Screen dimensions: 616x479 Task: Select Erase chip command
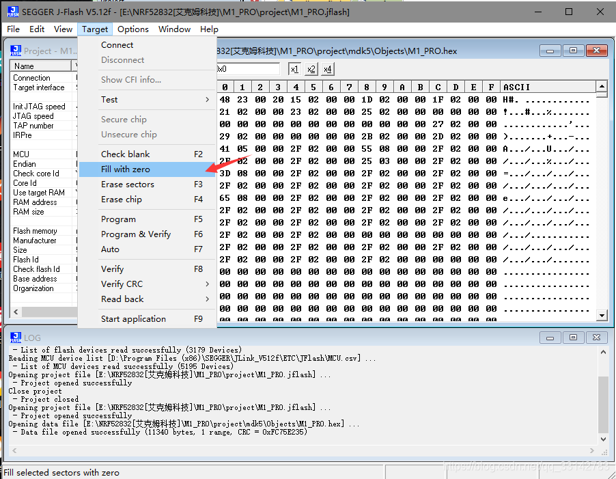(148, 200)
